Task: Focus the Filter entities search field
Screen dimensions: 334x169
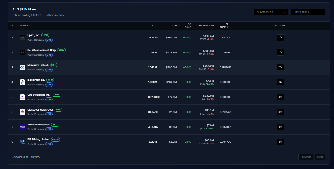Action: point(308,12)
